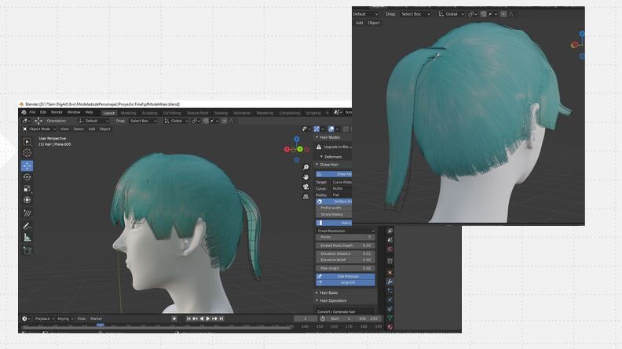The height and width of the screenshot is (349, 622).
Task: Click the zoom magnifier viewport icon
Action: (306, 168)
